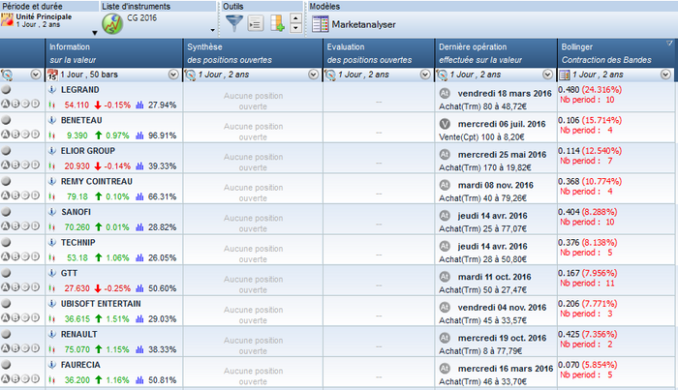Click the B badge on FAURECIA row
This screenshot has height=390, width=678.
[x=15, y=379]
